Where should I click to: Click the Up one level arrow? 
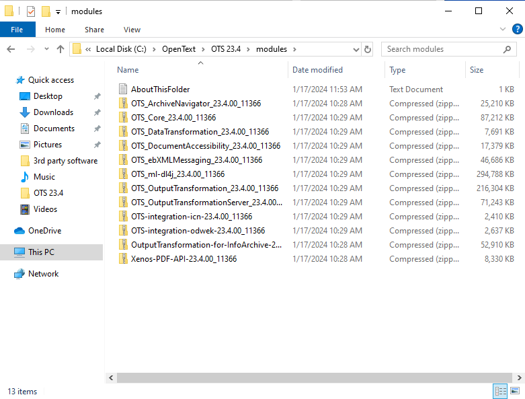click(x=60, y=49)
